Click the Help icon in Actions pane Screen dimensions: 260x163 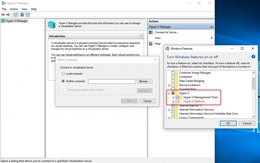pyautogui.click(x=151, y=44)
